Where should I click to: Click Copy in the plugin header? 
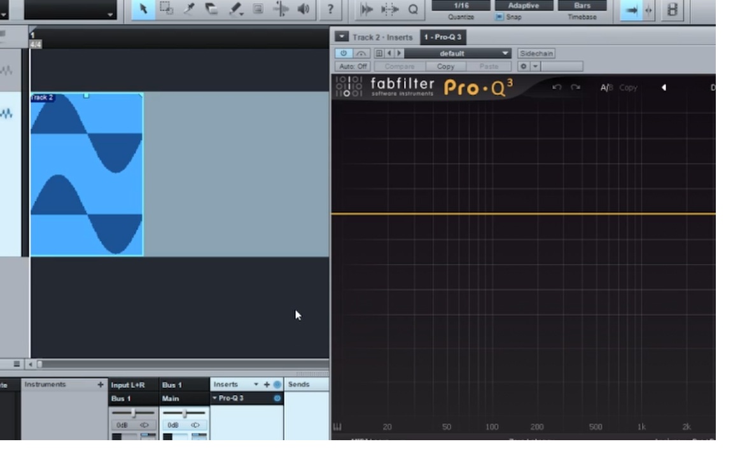(x=445, y=66)
